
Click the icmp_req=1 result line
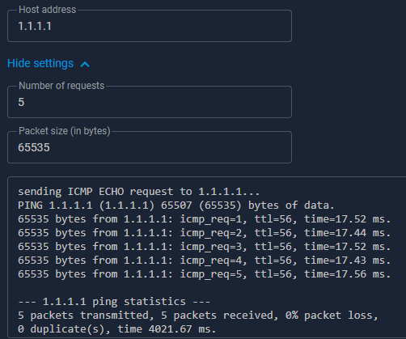[204, 219]
